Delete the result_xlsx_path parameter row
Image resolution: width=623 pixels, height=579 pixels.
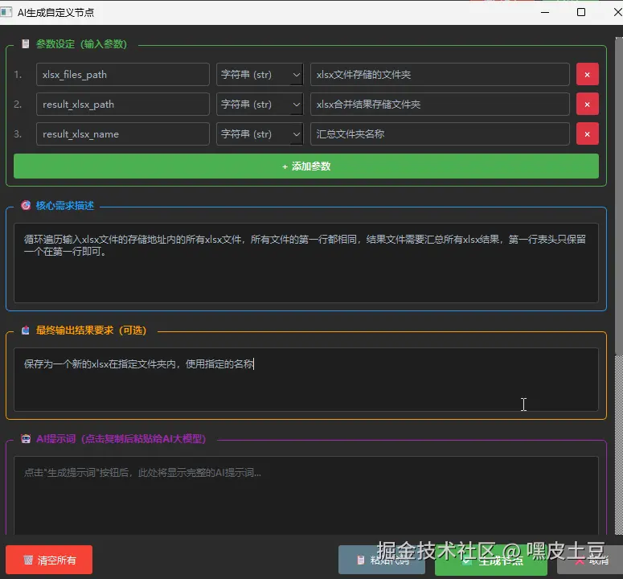point(588,104)
